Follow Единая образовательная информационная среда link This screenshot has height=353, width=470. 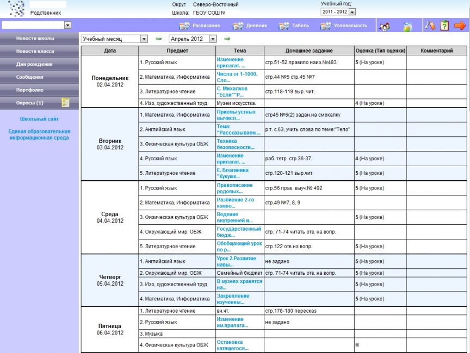coord(39,135)
